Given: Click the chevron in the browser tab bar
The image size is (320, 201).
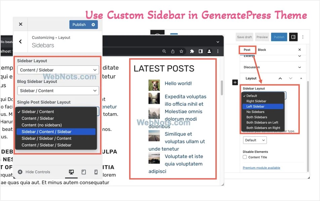Looking at the screenshot, I should click(218, 42).
